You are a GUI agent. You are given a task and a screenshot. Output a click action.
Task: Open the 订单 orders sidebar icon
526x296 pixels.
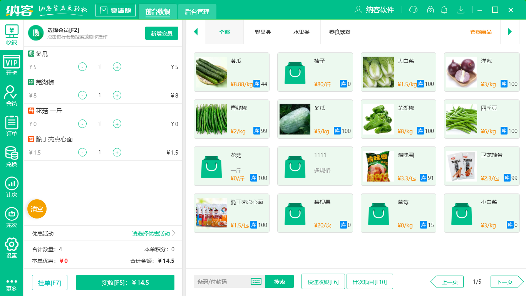click(12, 126)
